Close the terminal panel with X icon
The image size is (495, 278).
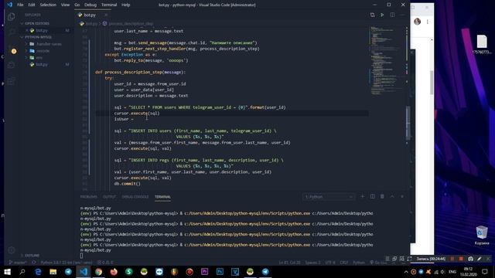(x=402, y=196)
